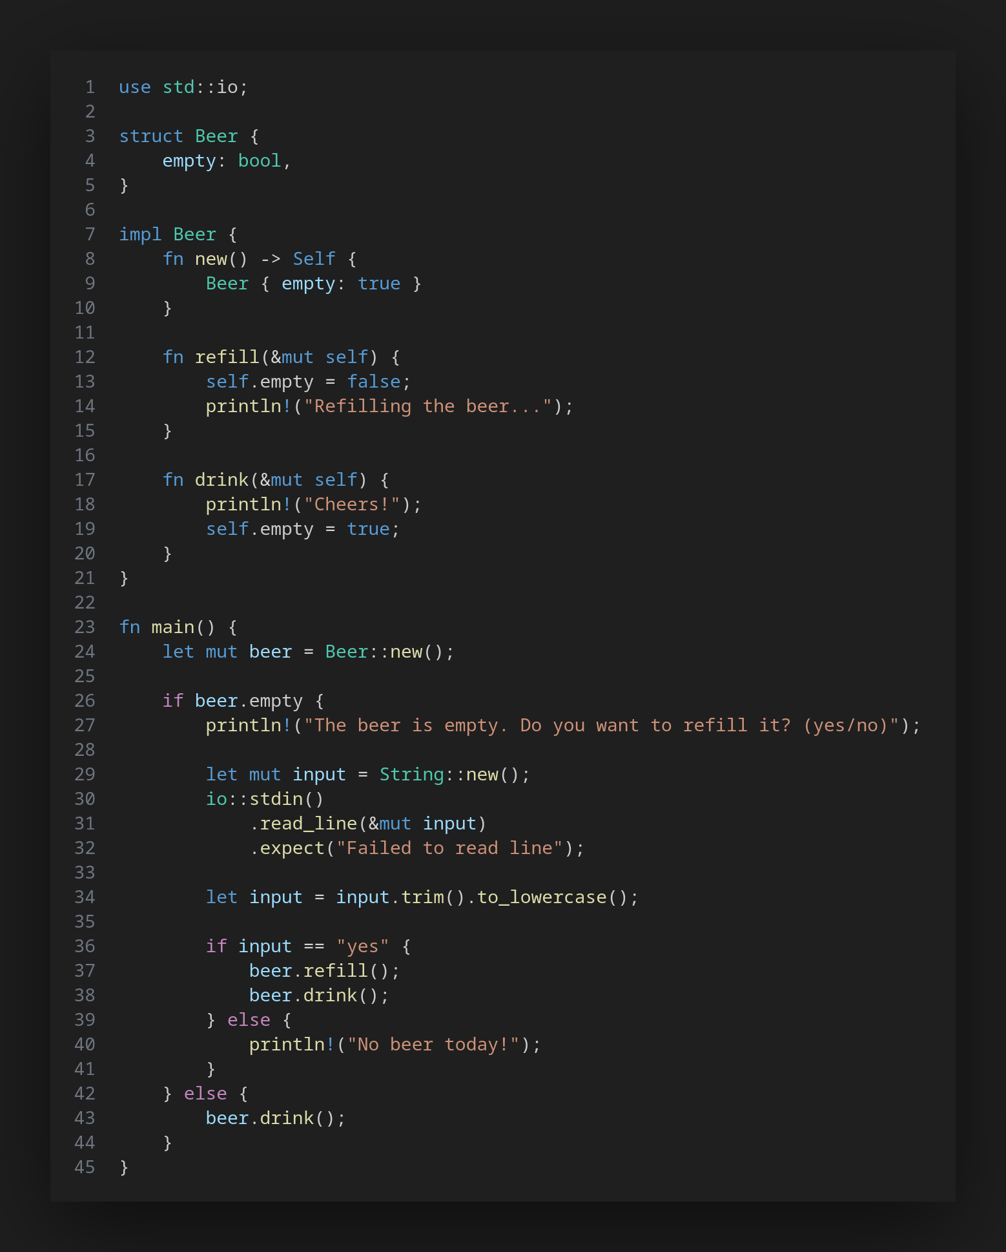
Task: Click line number 45 in the gutter
Action: tap(85, 1167)
